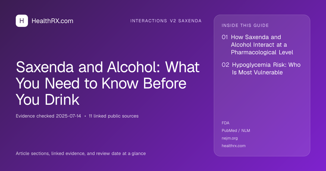This screenshot has height=171, width=326.
Task: Open the HealthRX.com site name
Action: [x=52, y=21]
